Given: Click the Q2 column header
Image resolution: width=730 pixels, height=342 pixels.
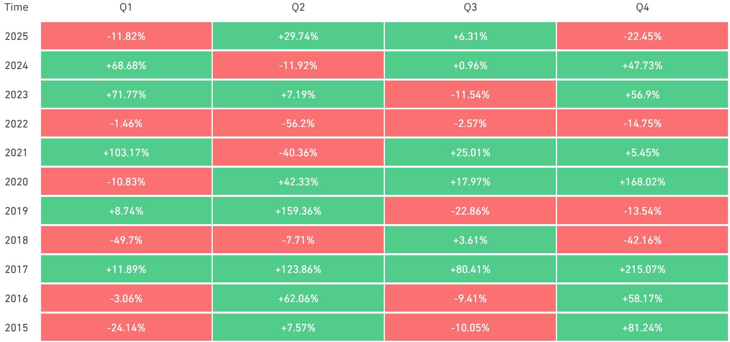Looking at the screenshot, I should point(298,7).
